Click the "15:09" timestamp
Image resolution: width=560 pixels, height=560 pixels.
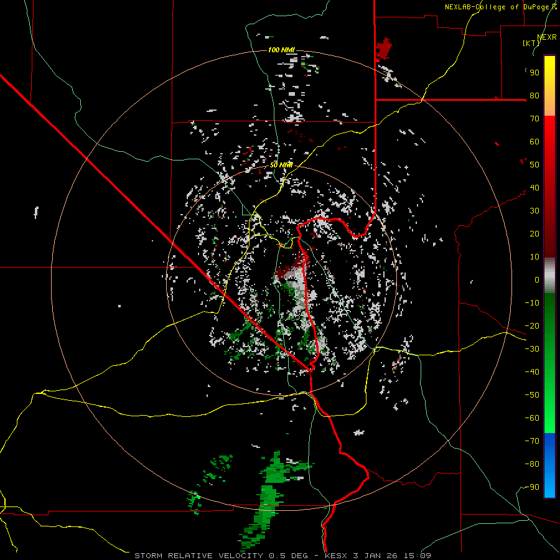pyautogui.click(x=418, y=556)
